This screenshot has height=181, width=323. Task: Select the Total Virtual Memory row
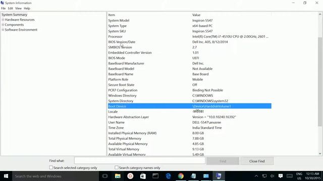190,149
